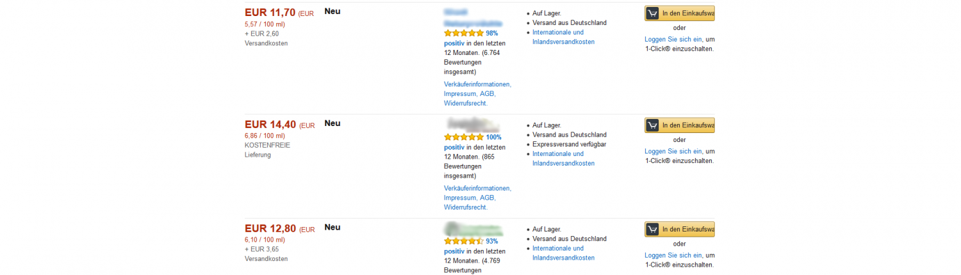Image resolution: width=961 pixels, height=275 pixels.
Task: Click the five-star rating of the 100% seller
Action: click(x=464, y=137)
